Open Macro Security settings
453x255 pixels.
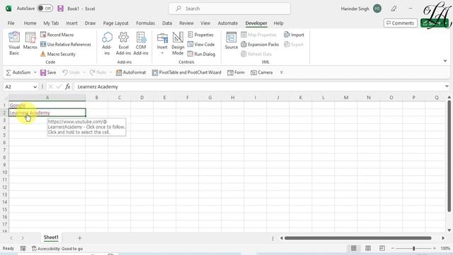click(x=58, y=54)
